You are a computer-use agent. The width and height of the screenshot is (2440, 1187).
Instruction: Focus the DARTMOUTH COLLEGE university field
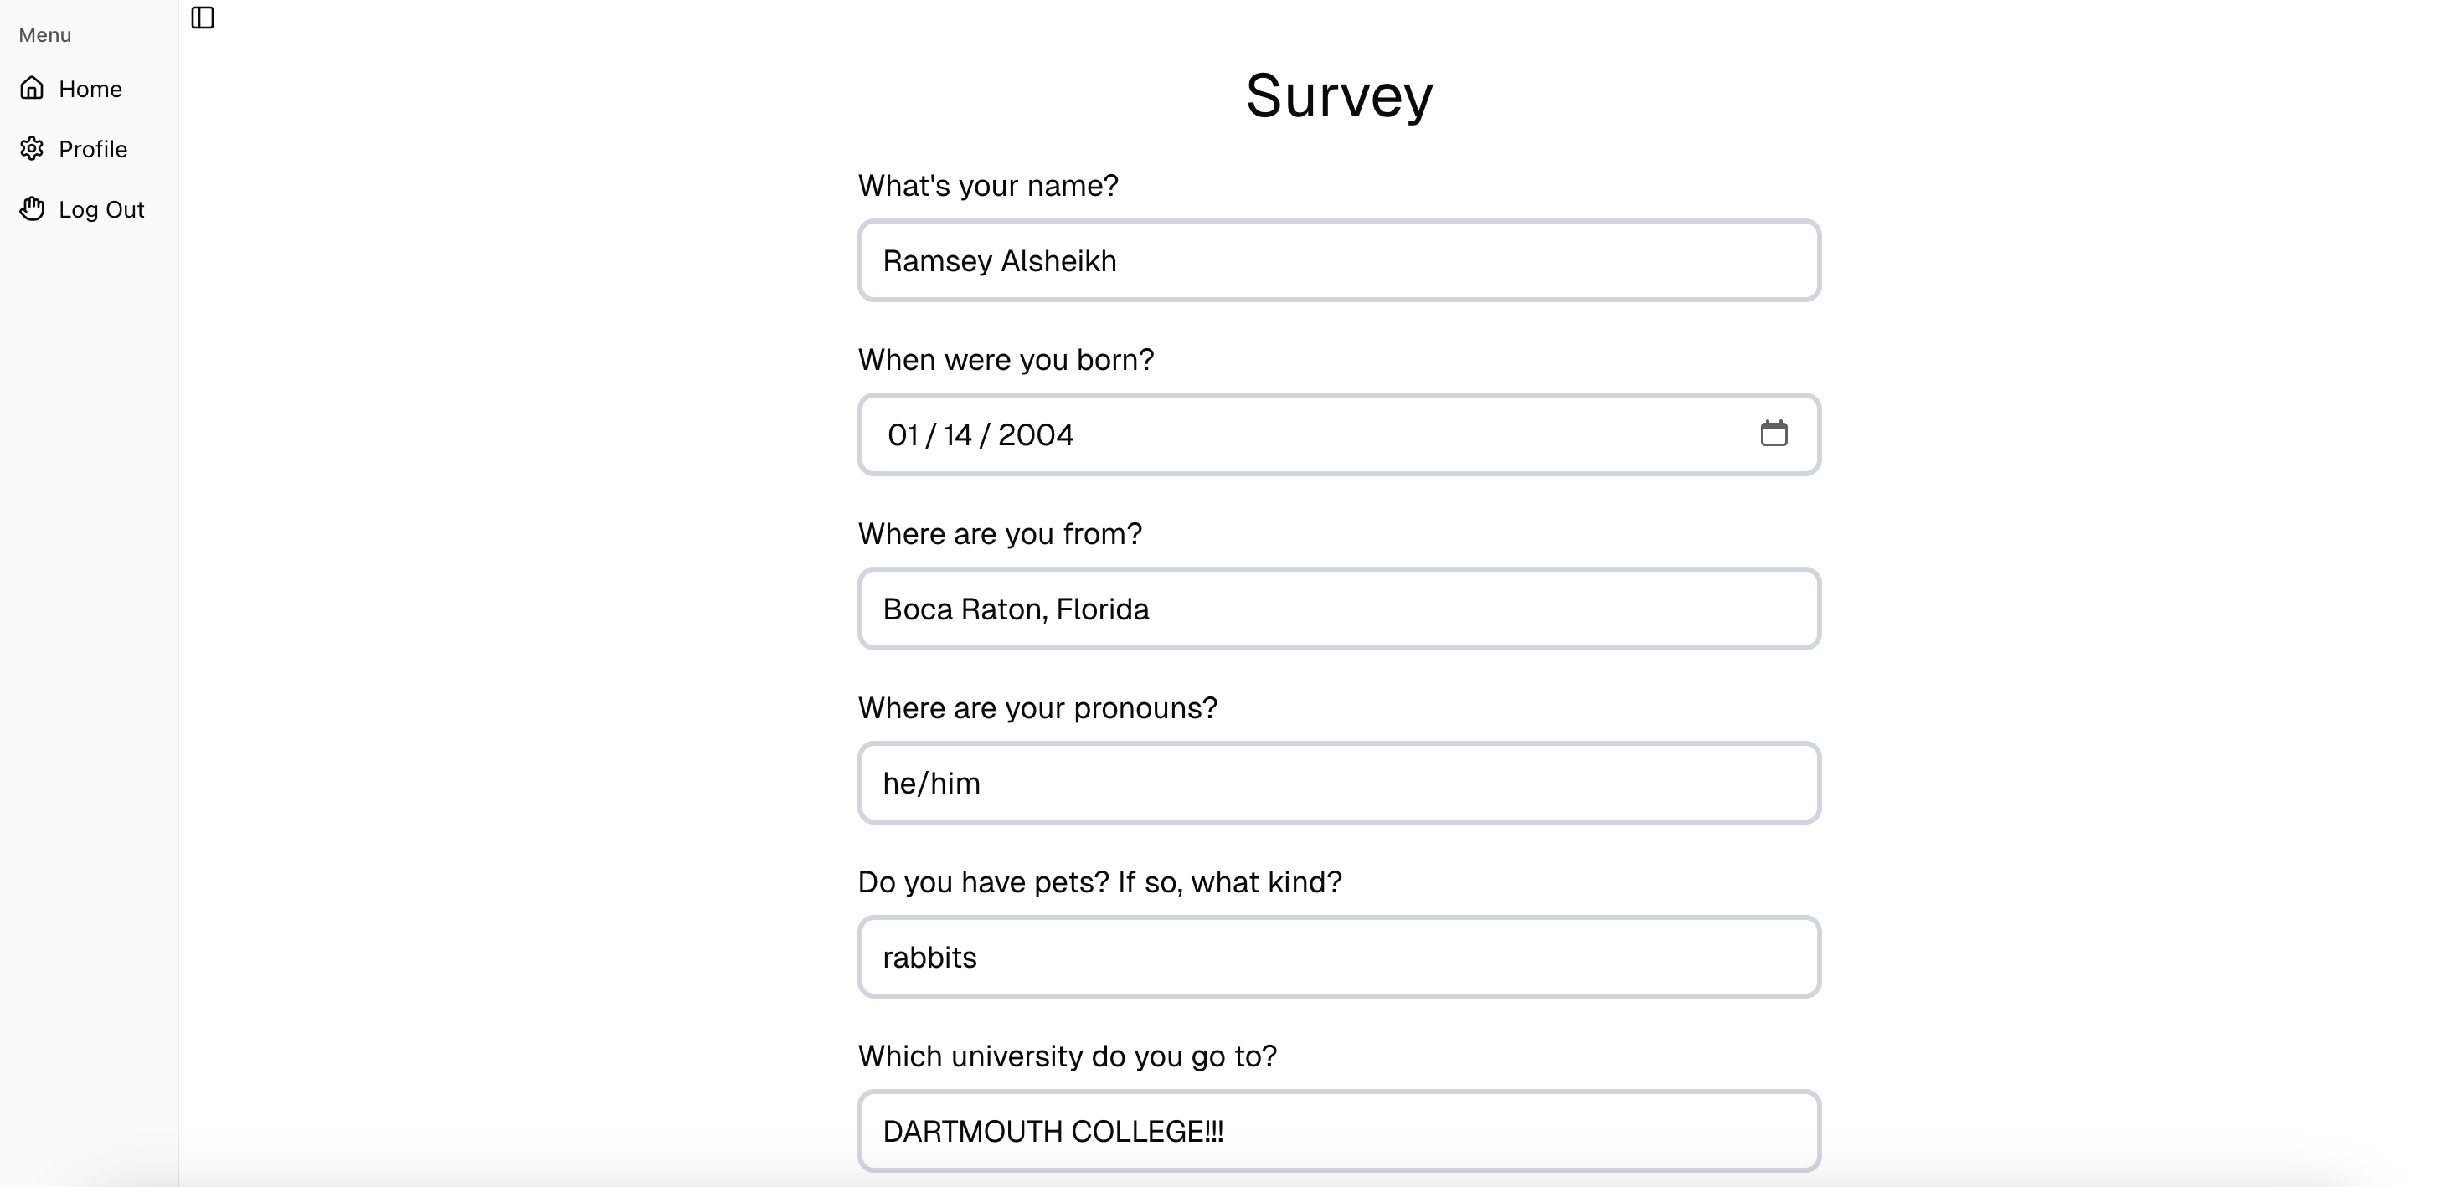[1338, 1131]
